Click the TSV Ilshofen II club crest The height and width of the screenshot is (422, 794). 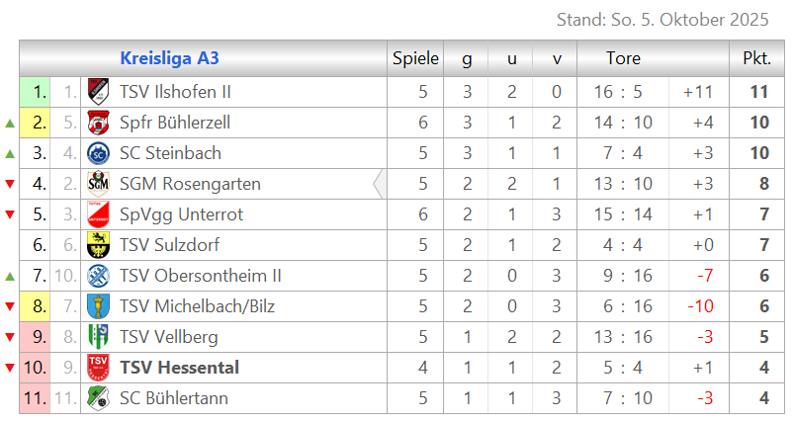[98, 92]
